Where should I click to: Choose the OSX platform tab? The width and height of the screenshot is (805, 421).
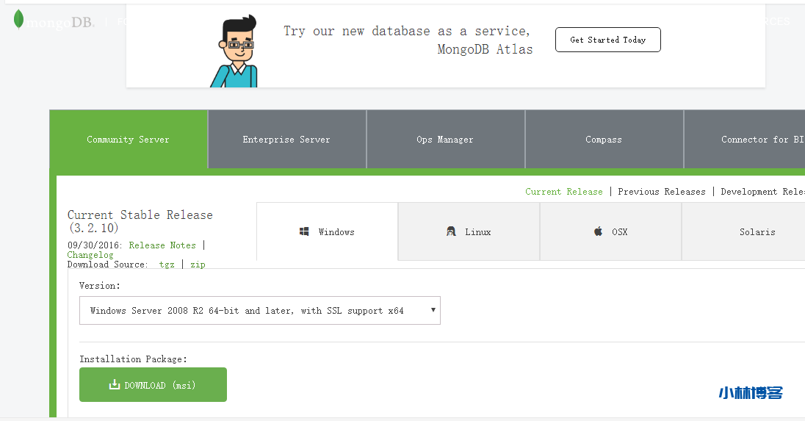coord(610,231)
